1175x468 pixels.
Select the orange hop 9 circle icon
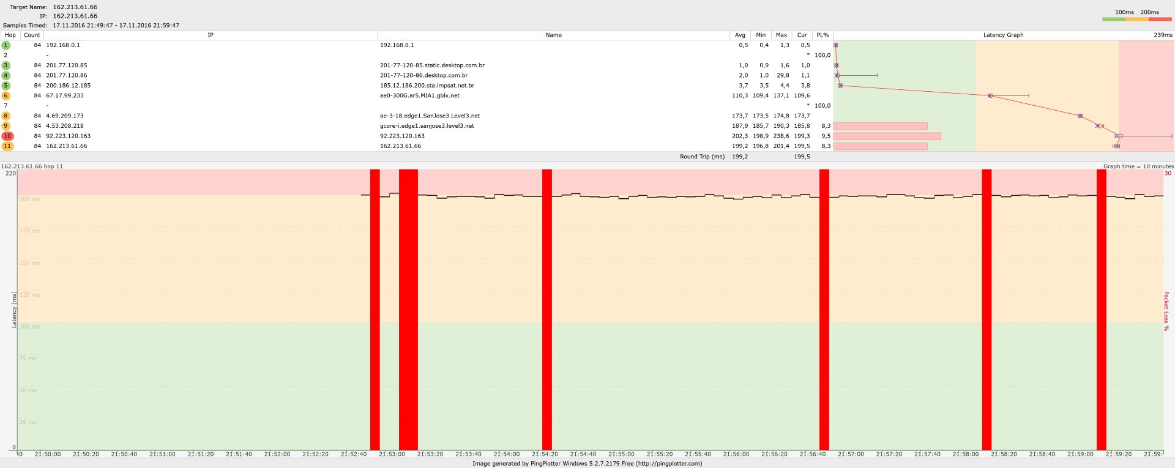tap(6, 126)
